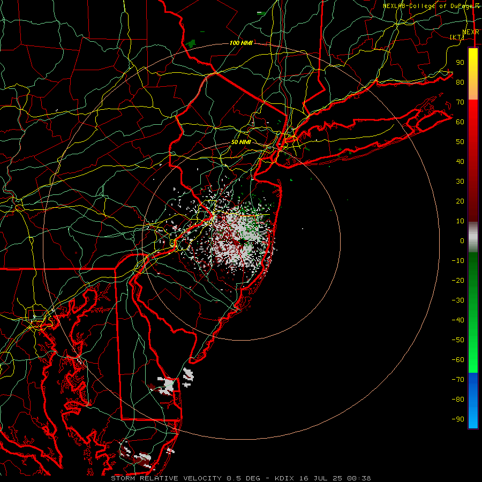Click the -30 value on the velocity scale
Screen dimensions: 482x482
[458, 300]
